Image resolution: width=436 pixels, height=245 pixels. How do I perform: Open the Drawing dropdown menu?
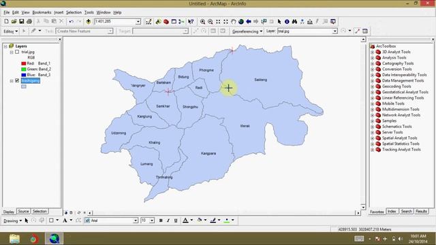(12, 220)
